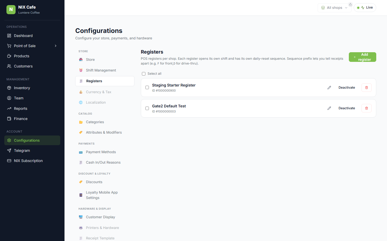The width and height of the screenshot is (387, 241).
Task: Open the All shops dropdown
Action: [x=334, y=8]
